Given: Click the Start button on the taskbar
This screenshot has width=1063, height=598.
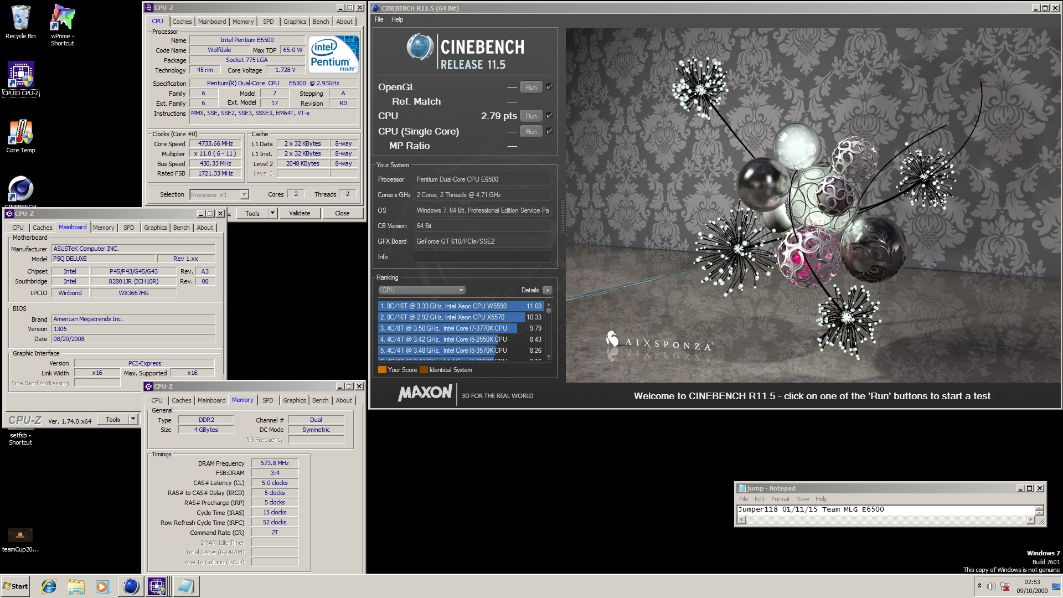Looking at the screenshot, I should pos(16,586).
